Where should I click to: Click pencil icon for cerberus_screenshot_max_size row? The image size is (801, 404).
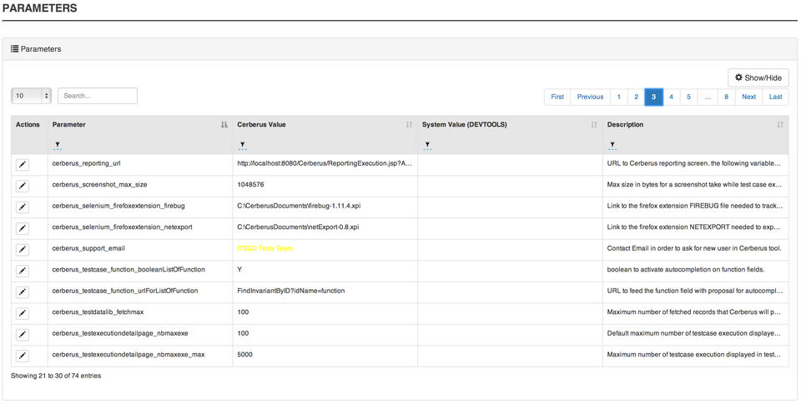23,185
